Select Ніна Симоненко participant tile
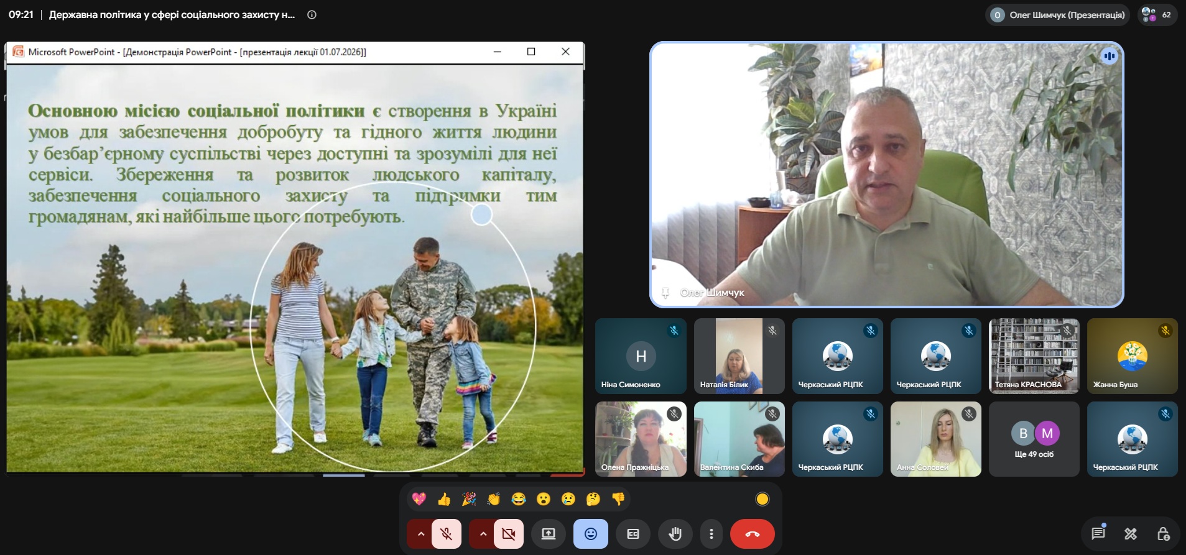Image resolution: width=1186 pixels, height=555 pixels. [x=641, y=356]
